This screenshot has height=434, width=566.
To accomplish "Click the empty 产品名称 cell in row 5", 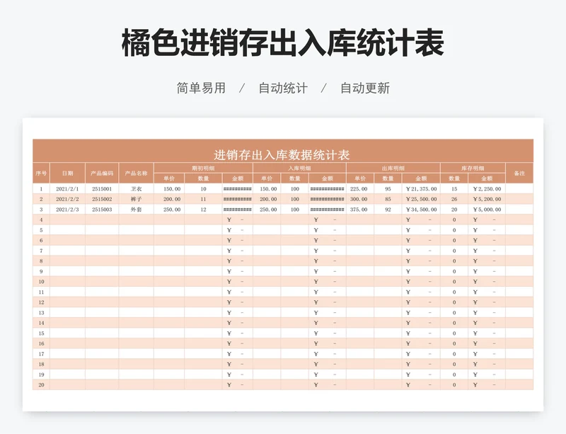I will click(136, 230).
